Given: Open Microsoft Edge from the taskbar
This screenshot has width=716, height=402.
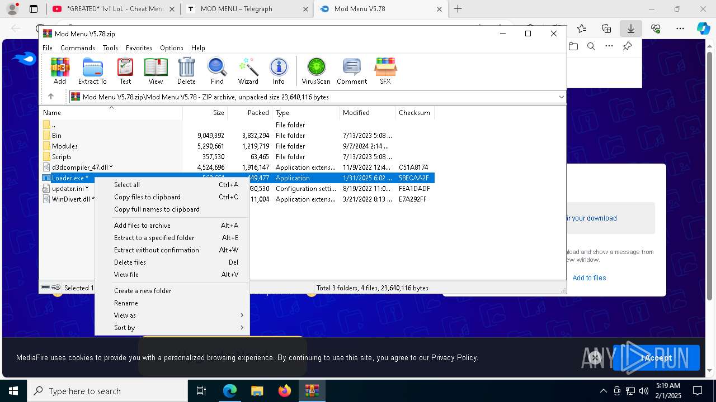Looking at the screenshot, I should coord(230,391).
